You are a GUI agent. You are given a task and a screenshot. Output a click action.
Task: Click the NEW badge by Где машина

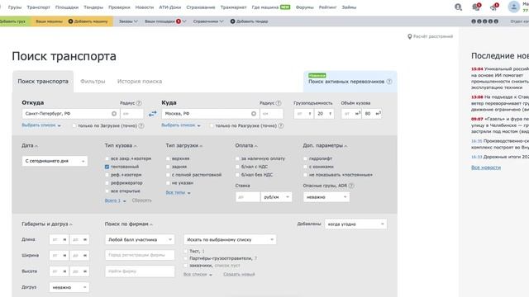285,7
